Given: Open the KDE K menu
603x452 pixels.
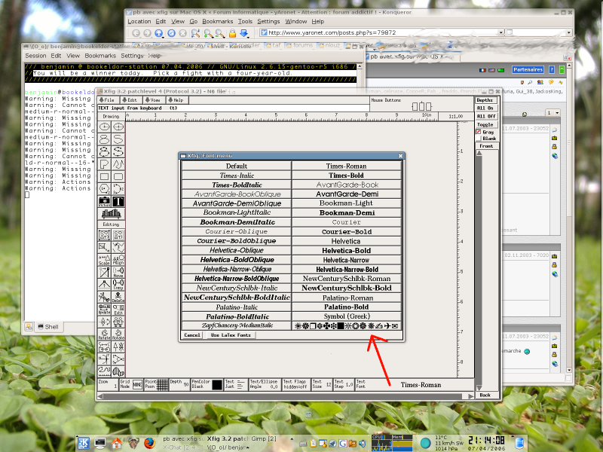Looking at the screenshot, I should [x=84, y=443].
